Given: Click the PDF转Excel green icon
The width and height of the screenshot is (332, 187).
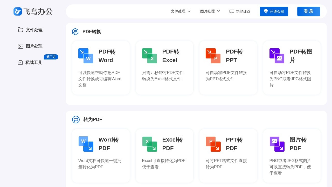Looking at the screenshot, I should coord(149,56).
